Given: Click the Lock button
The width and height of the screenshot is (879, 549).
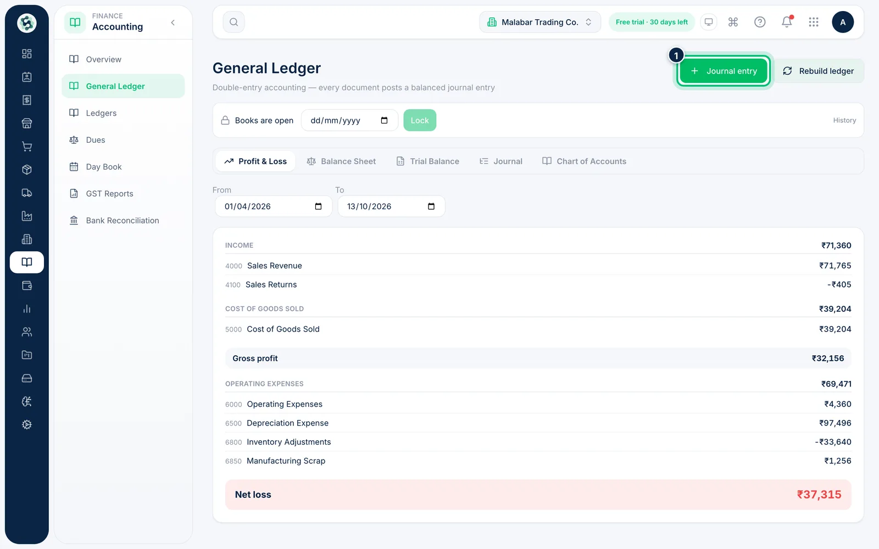Looking at the screenshot, I should click(420, 120).
